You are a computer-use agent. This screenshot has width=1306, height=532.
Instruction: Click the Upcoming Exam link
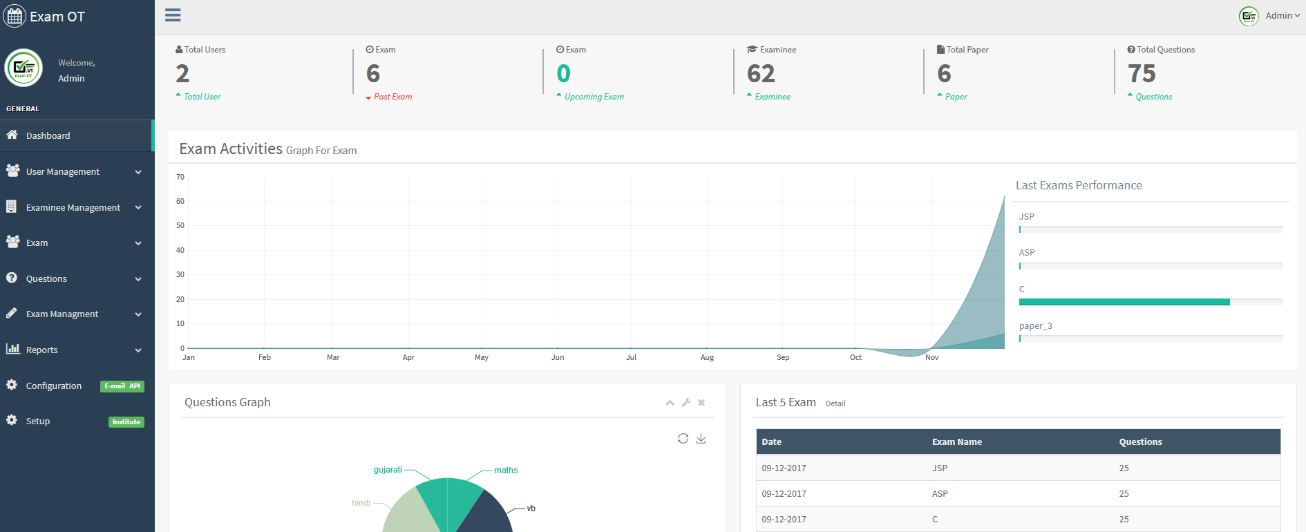coord(594,97)
